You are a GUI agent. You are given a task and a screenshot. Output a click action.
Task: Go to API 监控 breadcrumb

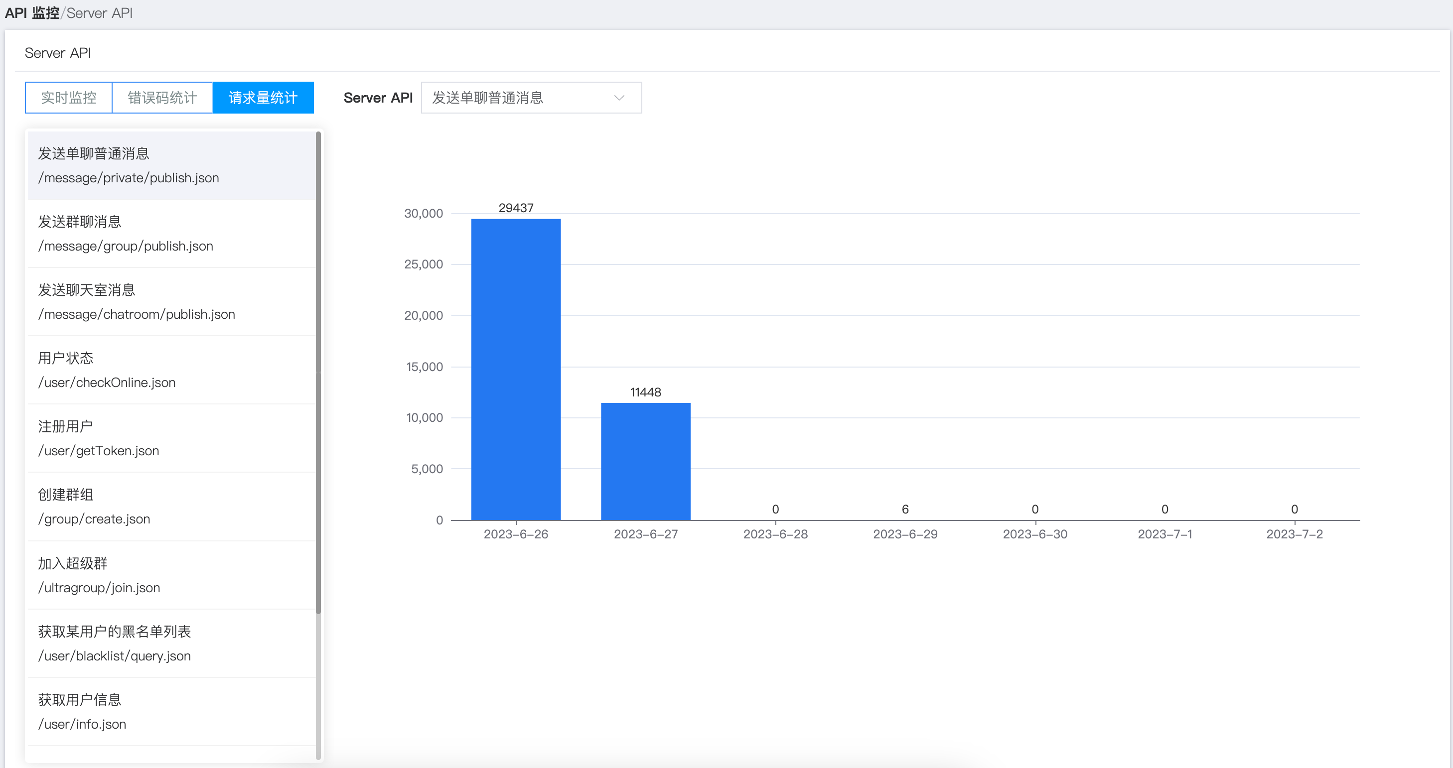tap(32, 13)
